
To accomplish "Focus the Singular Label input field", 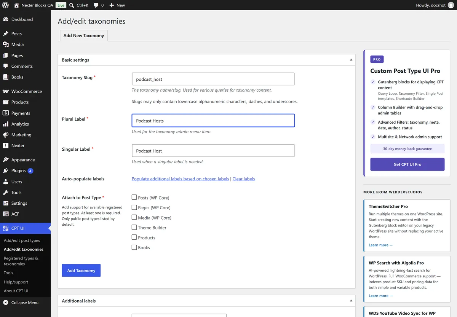I will pos(213,151).
